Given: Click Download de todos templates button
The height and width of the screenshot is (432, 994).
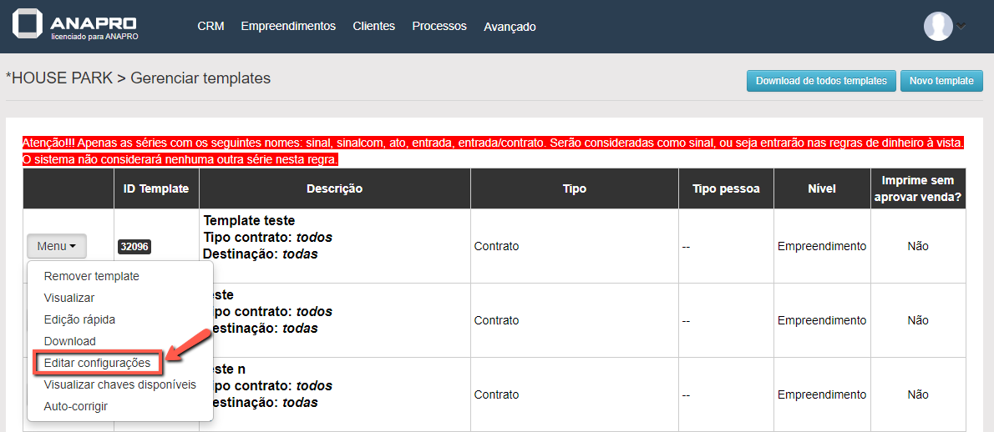Looking at the screenshot, I should (x=821, y=81).
